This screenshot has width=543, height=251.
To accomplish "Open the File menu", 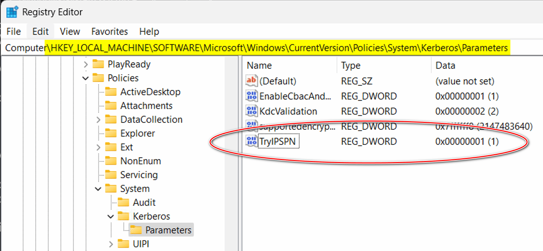I will (14, 32).
